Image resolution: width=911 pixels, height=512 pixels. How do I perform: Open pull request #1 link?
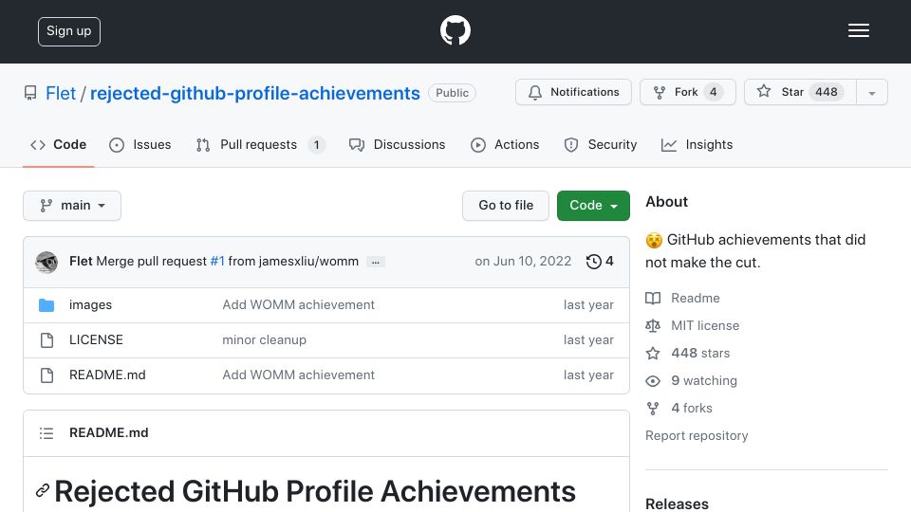coord(217,262)
